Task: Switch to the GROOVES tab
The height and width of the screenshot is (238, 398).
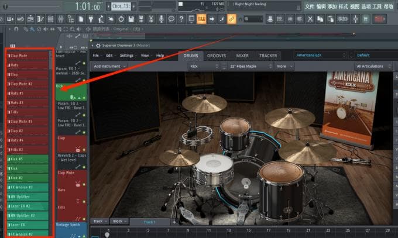Action: (x=217, y=56)
